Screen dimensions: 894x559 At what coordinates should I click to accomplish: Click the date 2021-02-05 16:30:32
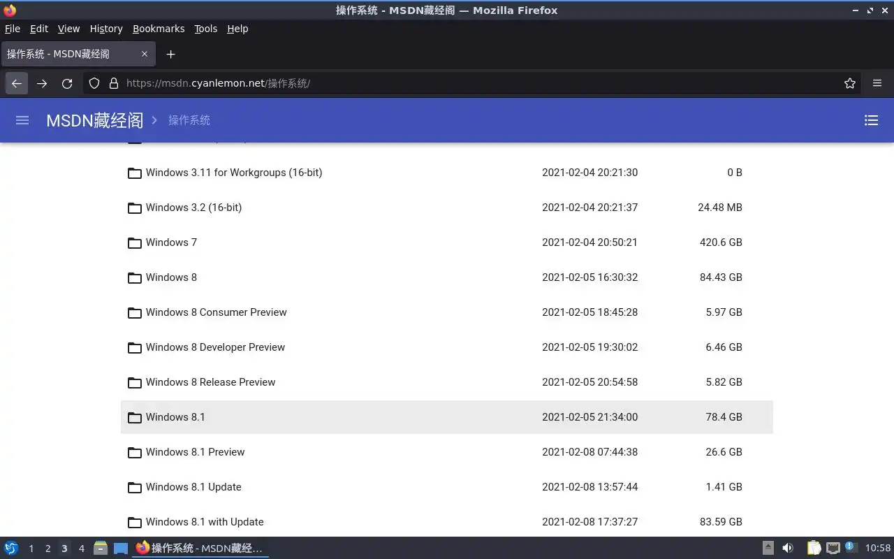tap(589, 277)
